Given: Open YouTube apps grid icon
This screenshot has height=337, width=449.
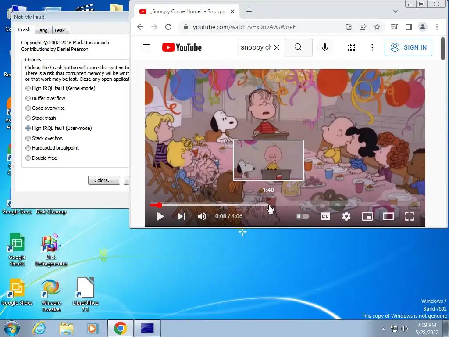Looking at the screenshot, I should pos(351,47).
